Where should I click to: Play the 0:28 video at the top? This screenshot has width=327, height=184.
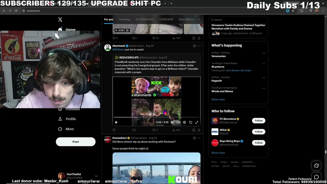click(116, 30)
